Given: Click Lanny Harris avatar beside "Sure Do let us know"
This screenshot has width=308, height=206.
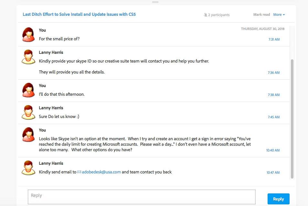Looking at the screenshot, I should (x=28, y=113).
